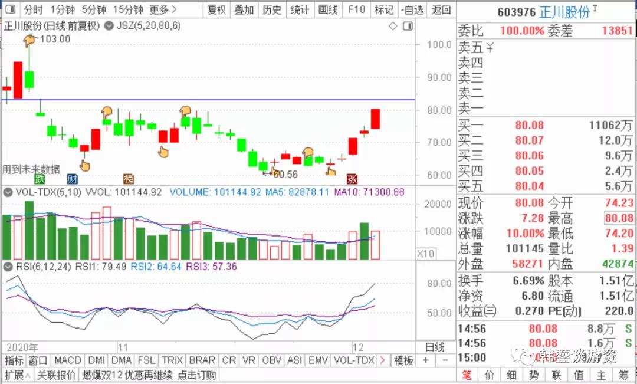Click the 跌 marker at chart bottom
637x384 pixels.
pyautogui.click(x=40, y=178)
